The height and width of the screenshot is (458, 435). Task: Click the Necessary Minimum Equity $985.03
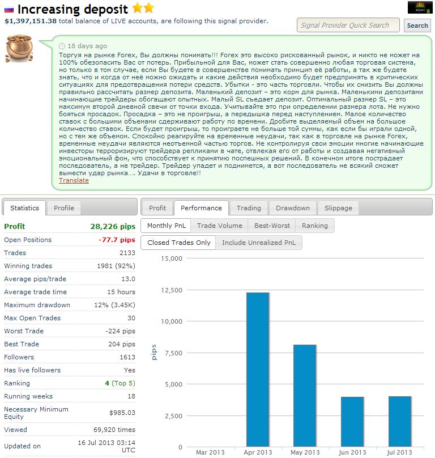point(122,413)
